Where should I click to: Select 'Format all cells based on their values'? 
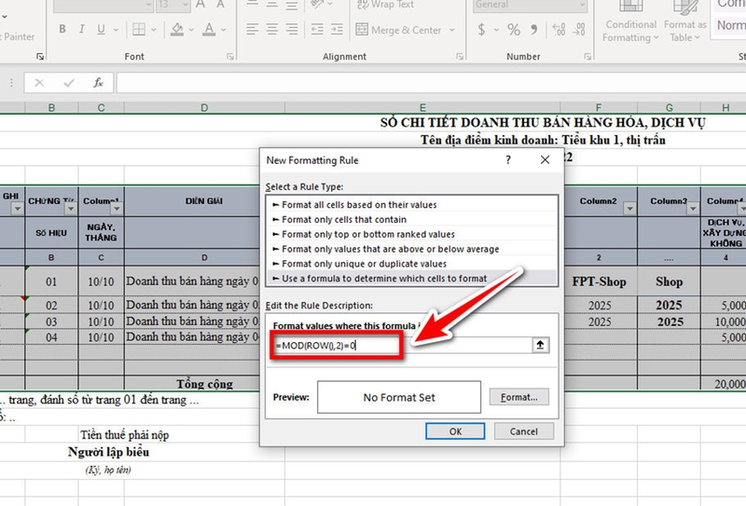click(x=411, y=204)
